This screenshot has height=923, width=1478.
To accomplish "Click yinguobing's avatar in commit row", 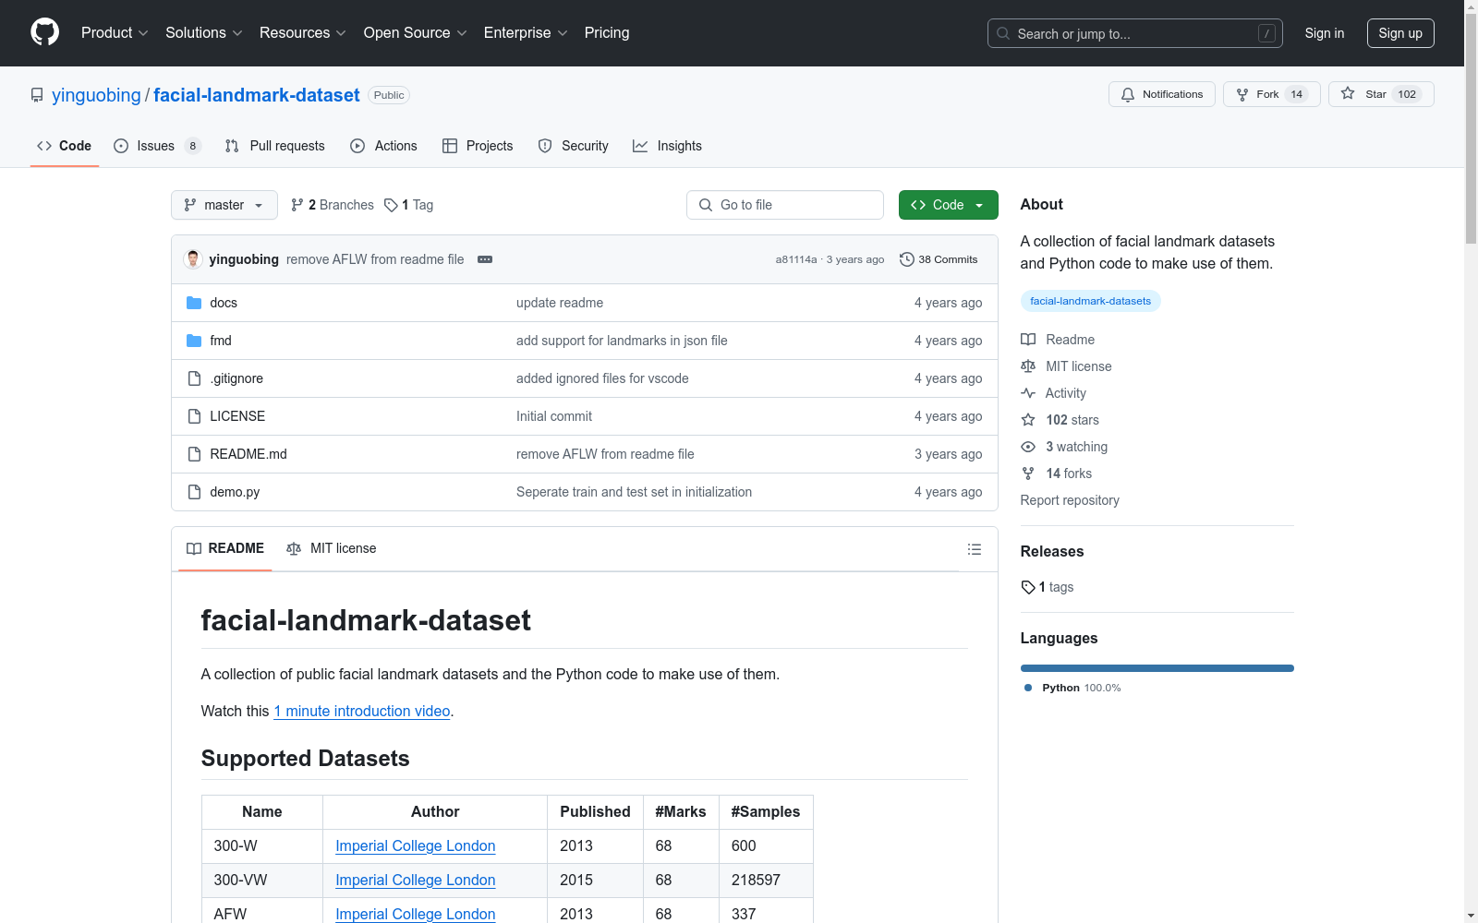I will (x=193, y=259).
